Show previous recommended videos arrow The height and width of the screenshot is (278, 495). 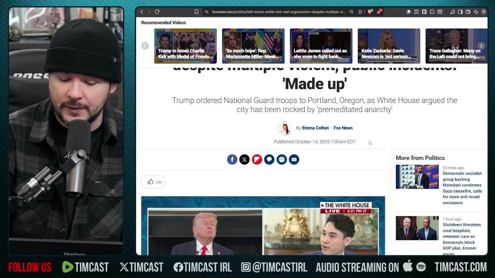(x=145, y=46)
